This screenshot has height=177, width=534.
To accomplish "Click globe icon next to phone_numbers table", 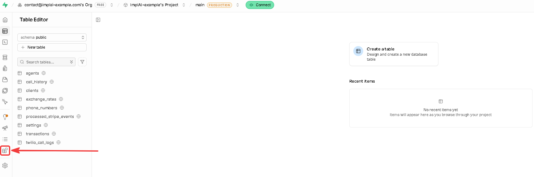I will coord(62,108).
